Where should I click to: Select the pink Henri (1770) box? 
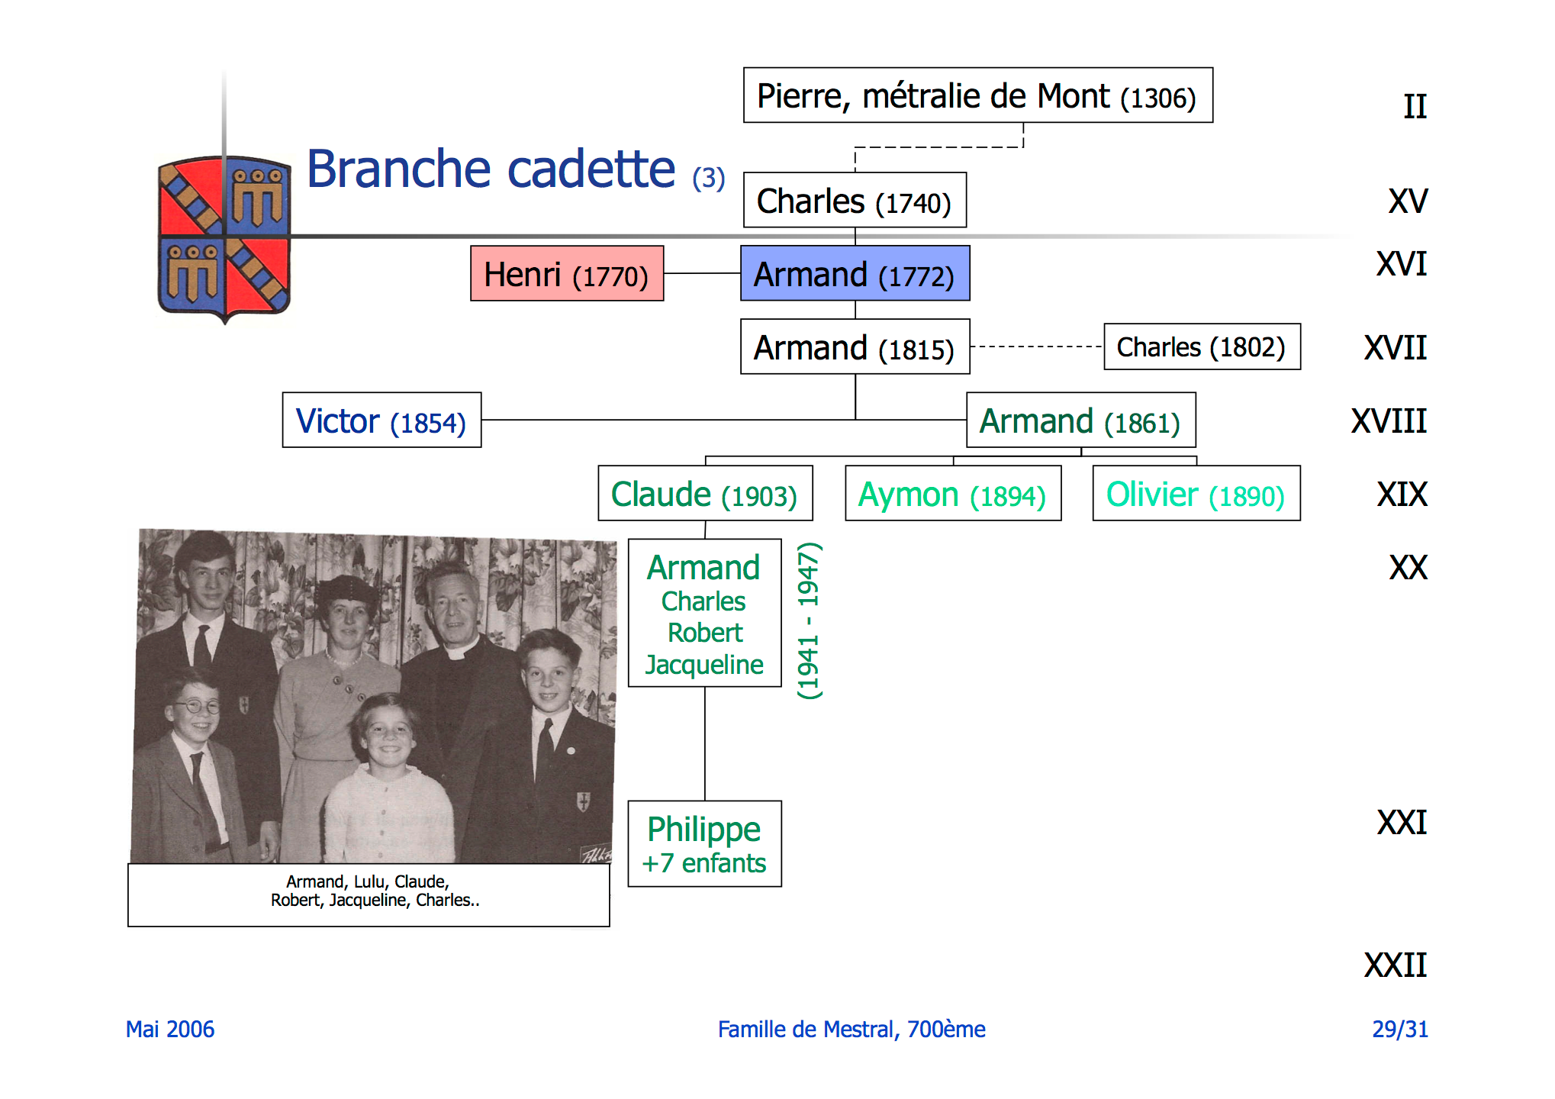(566, 274)
